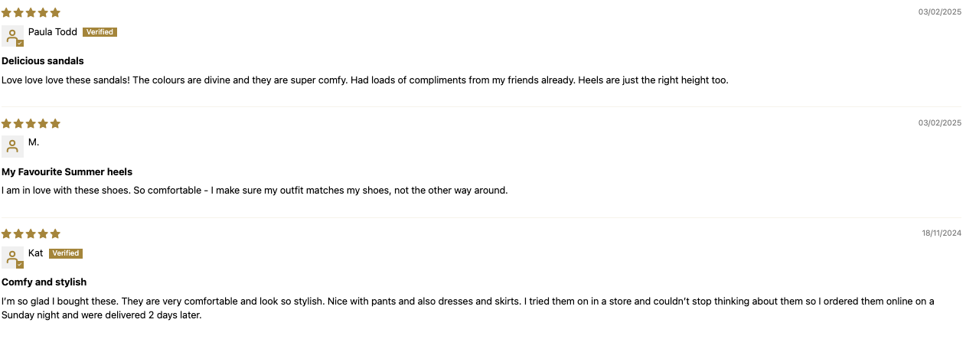Screen dimensions: 966x339
Task: Click the 03/02/2025 date on M.'s review
Action: click(x=940, y=123)
